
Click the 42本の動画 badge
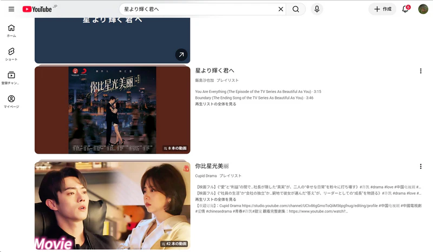[x=174, y=244]
